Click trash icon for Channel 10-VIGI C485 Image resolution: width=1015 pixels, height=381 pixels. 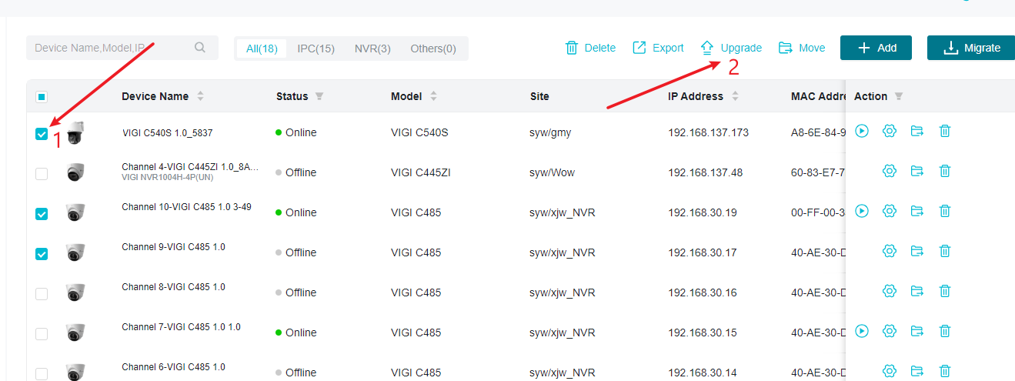945,211
